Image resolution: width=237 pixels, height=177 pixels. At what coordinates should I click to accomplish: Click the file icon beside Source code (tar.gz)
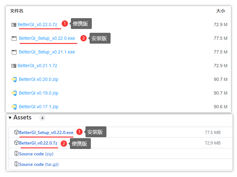(17, 164)
